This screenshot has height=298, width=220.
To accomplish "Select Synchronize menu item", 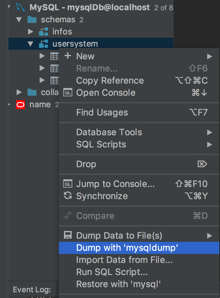I will (139, 196).
